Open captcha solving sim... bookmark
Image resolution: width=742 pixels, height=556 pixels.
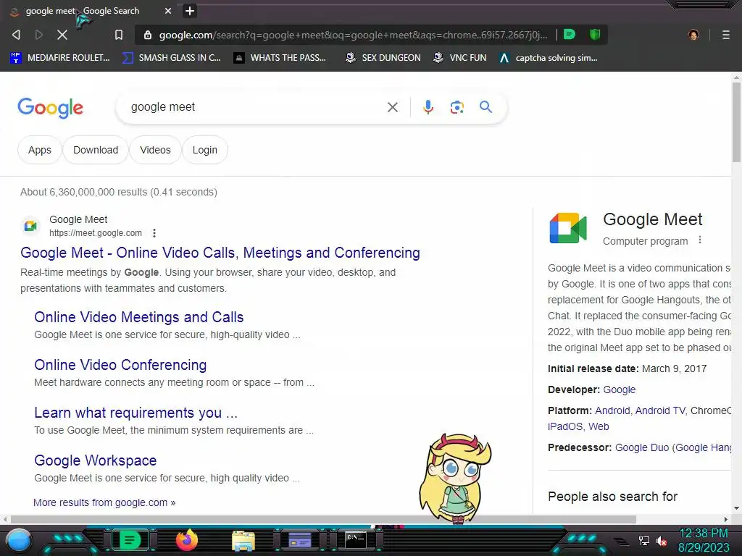[549, 58]
